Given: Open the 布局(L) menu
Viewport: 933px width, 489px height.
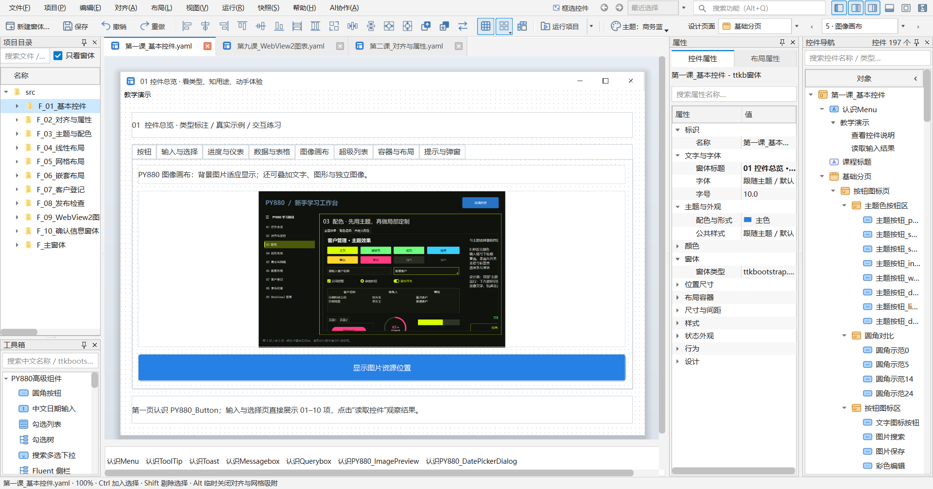Looking at the screenshot, I should [161, 8].
